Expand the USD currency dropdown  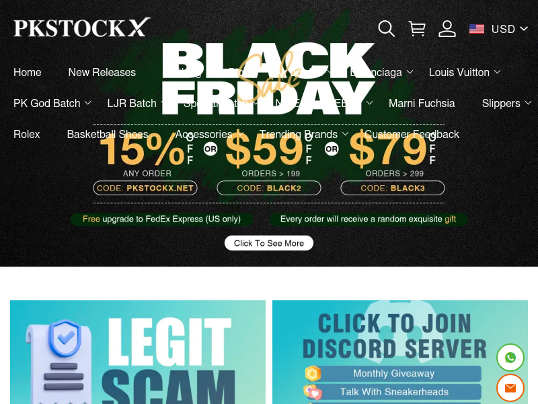click(509, 29)
